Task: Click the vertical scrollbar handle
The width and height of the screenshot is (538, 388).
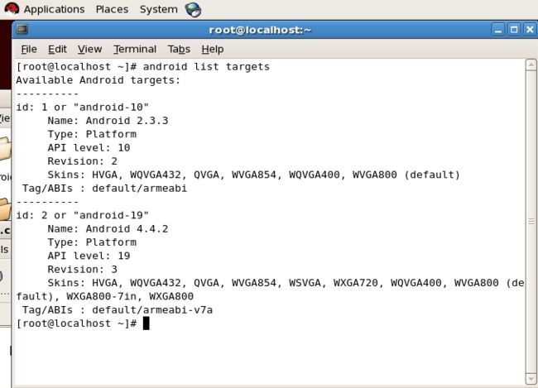Action: coord(531,222)
